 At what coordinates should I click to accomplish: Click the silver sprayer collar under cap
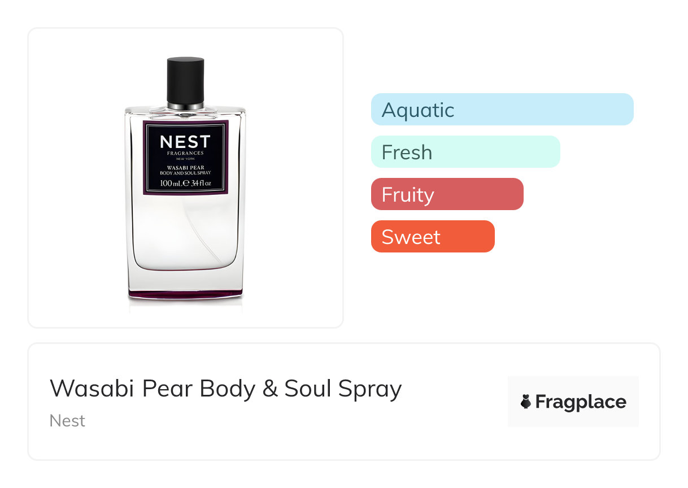[185, 105]
